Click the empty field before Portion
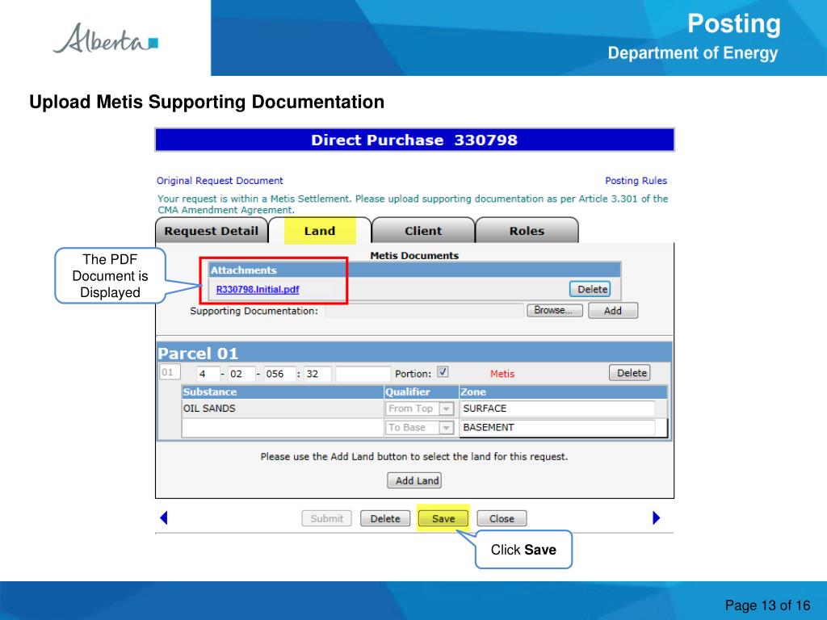The height and width of the screenshot is (620, 827). tap(363, 374)
